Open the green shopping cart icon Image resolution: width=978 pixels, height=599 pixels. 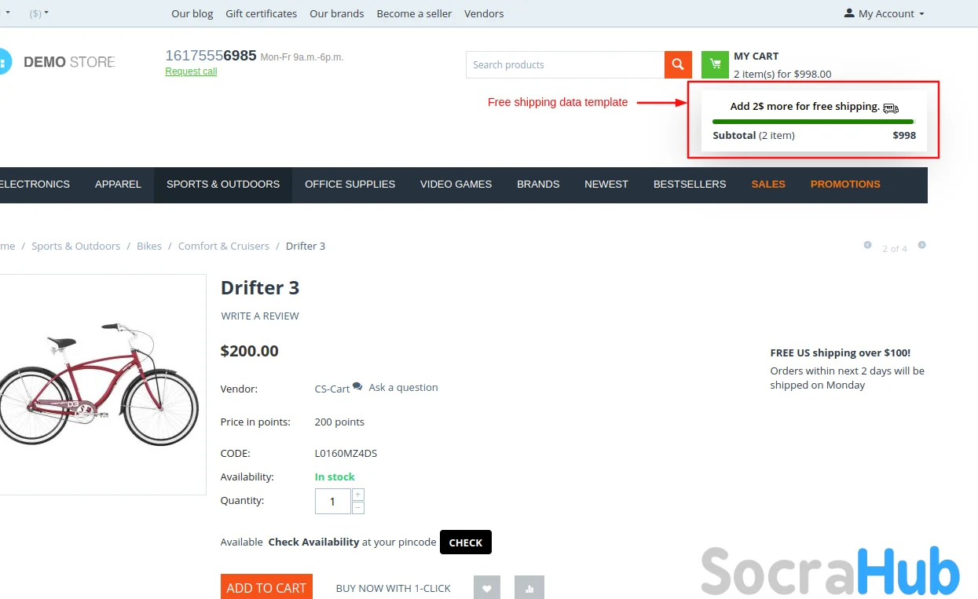click(x=715, y=64)
